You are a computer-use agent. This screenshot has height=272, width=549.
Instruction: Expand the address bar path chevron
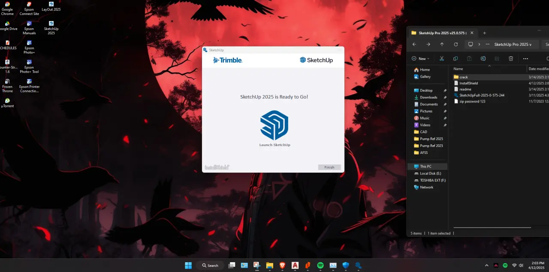pos(479,44)
